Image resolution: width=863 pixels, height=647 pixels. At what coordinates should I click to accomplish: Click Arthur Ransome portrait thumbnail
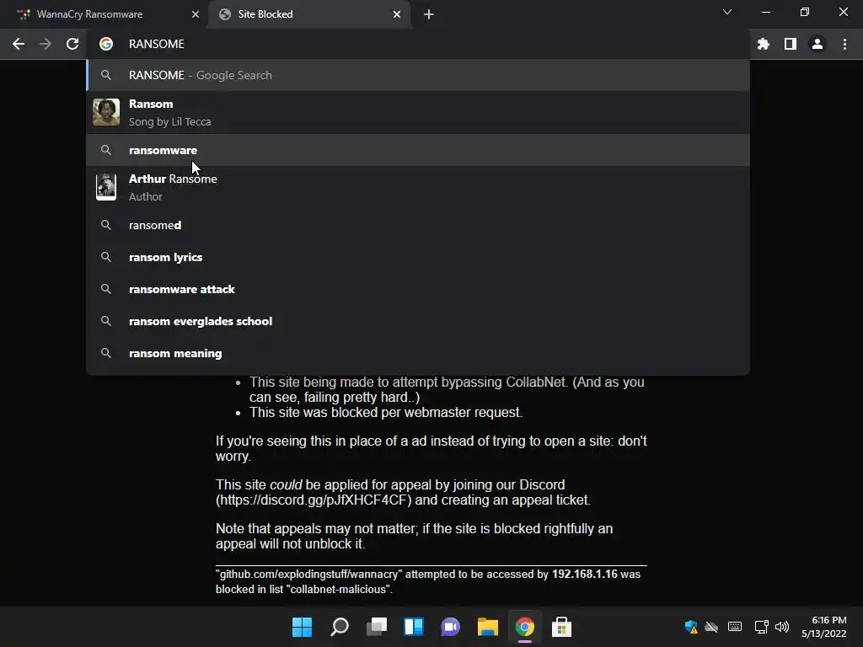coord(106,187)
